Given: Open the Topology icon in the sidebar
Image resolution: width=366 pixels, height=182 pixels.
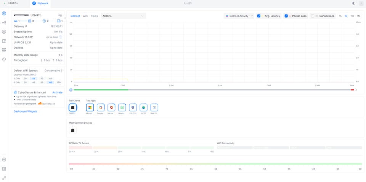Looking at the screenshot, I should (4, 23).
